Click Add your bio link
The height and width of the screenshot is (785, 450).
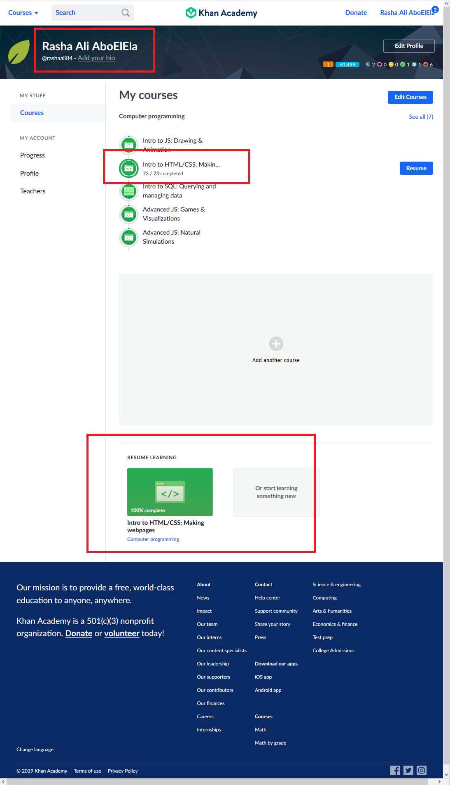[x=96, y=58]
